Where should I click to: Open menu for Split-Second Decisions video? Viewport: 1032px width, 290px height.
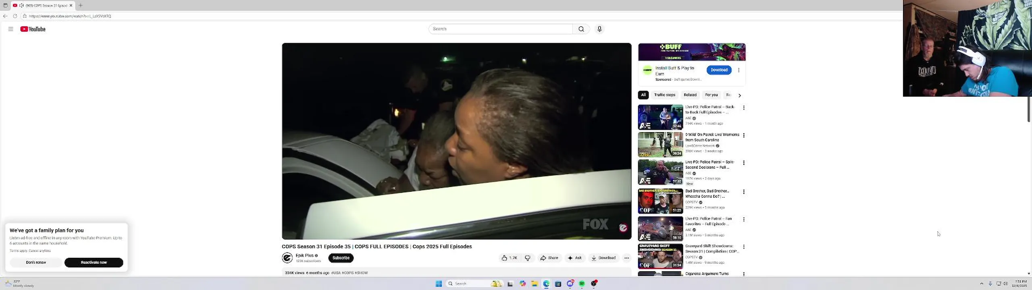click(744, 163)
